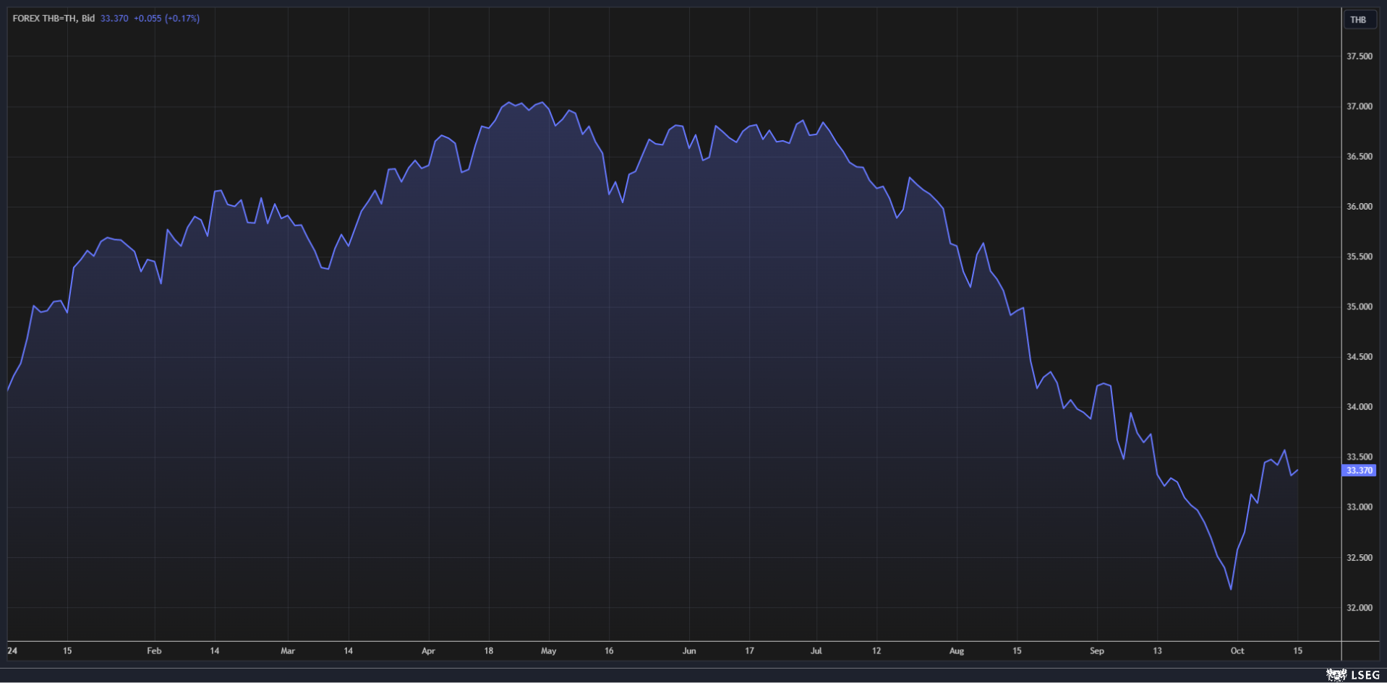Click the 36.500 price axis label

point(1359,156)
